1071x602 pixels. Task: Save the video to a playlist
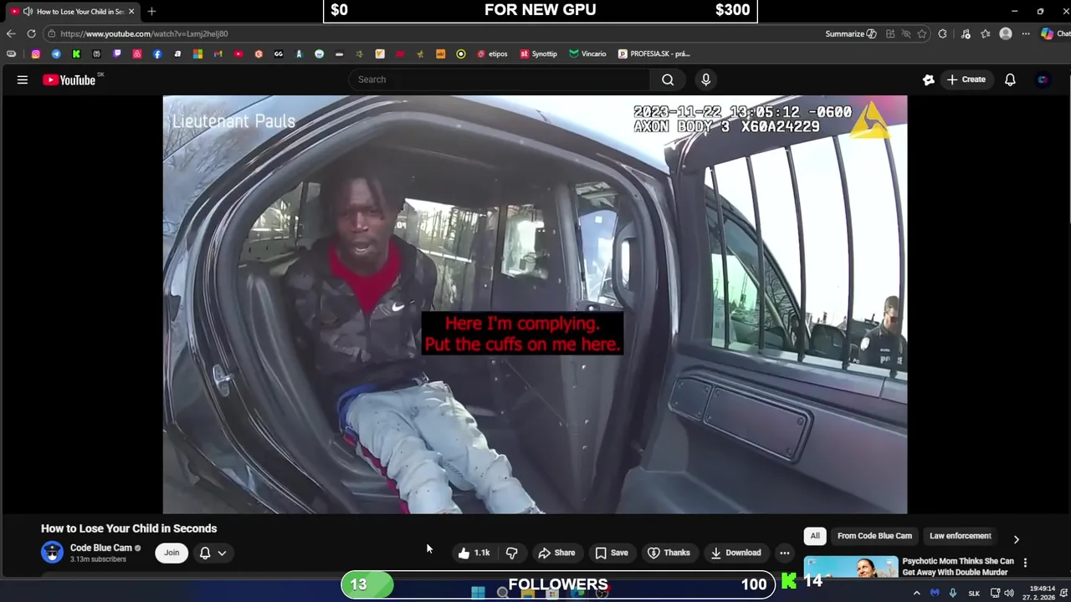coord(612,553)
